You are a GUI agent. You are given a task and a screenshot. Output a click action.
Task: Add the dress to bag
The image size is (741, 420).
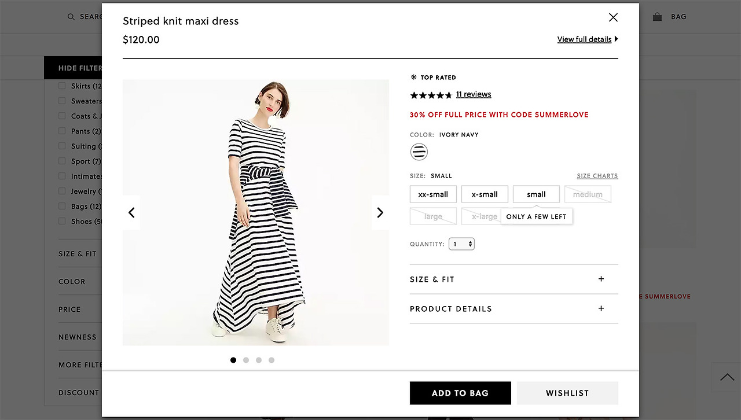click(x=460, y=393)
